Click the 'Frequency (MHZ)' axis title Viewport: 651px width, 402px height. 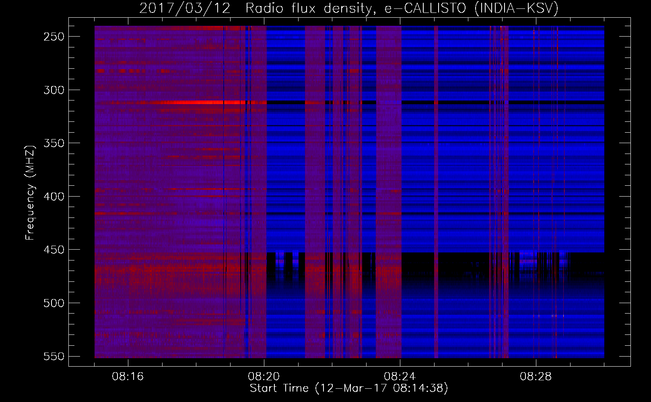(30, 193)
